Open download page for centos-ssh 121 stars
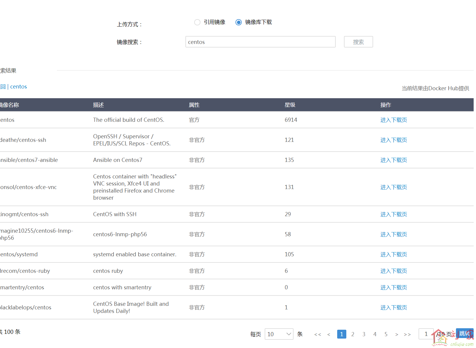Viewport: 476px width, 348px height. 393,140
